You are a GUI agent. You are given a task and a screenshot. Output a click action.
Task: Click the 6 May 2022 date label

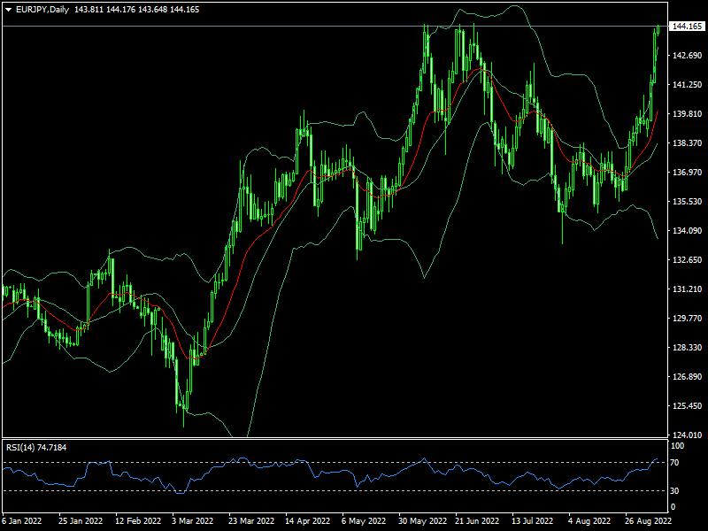(x=364, y=521)
